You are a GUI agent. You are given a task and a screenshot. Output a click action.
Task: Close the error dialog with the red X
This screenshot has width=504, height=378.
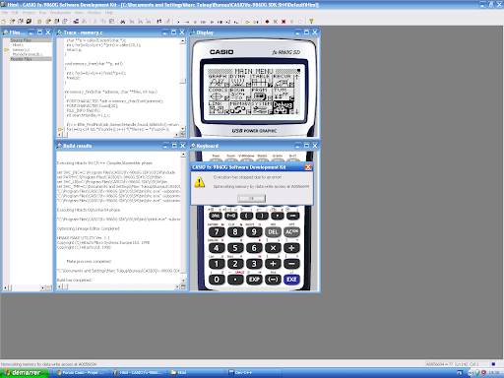pyautogui.click(x=308, y=167)
